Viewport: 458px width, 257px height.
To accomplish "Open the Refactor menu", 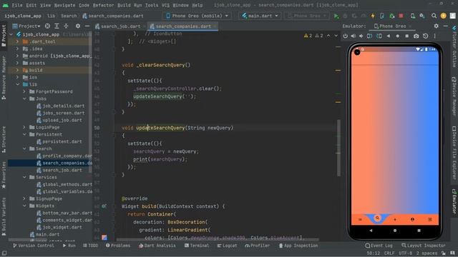I will (x=103, y=5).
